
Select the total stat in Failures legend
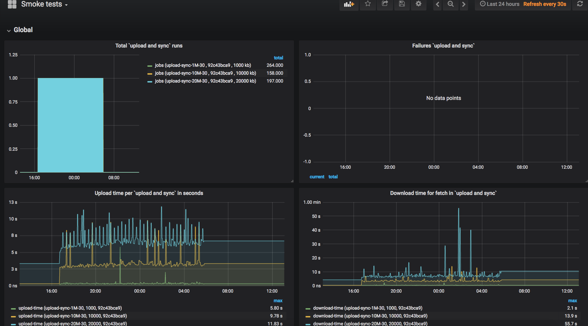[x=333, y=177]
